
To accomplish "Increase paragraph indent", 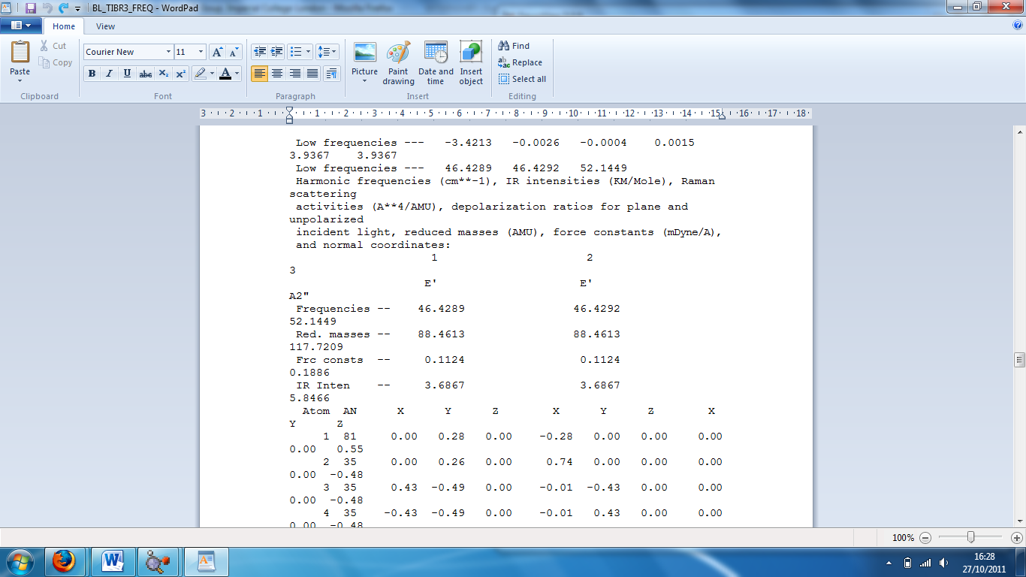I will [x=277, y=52].
